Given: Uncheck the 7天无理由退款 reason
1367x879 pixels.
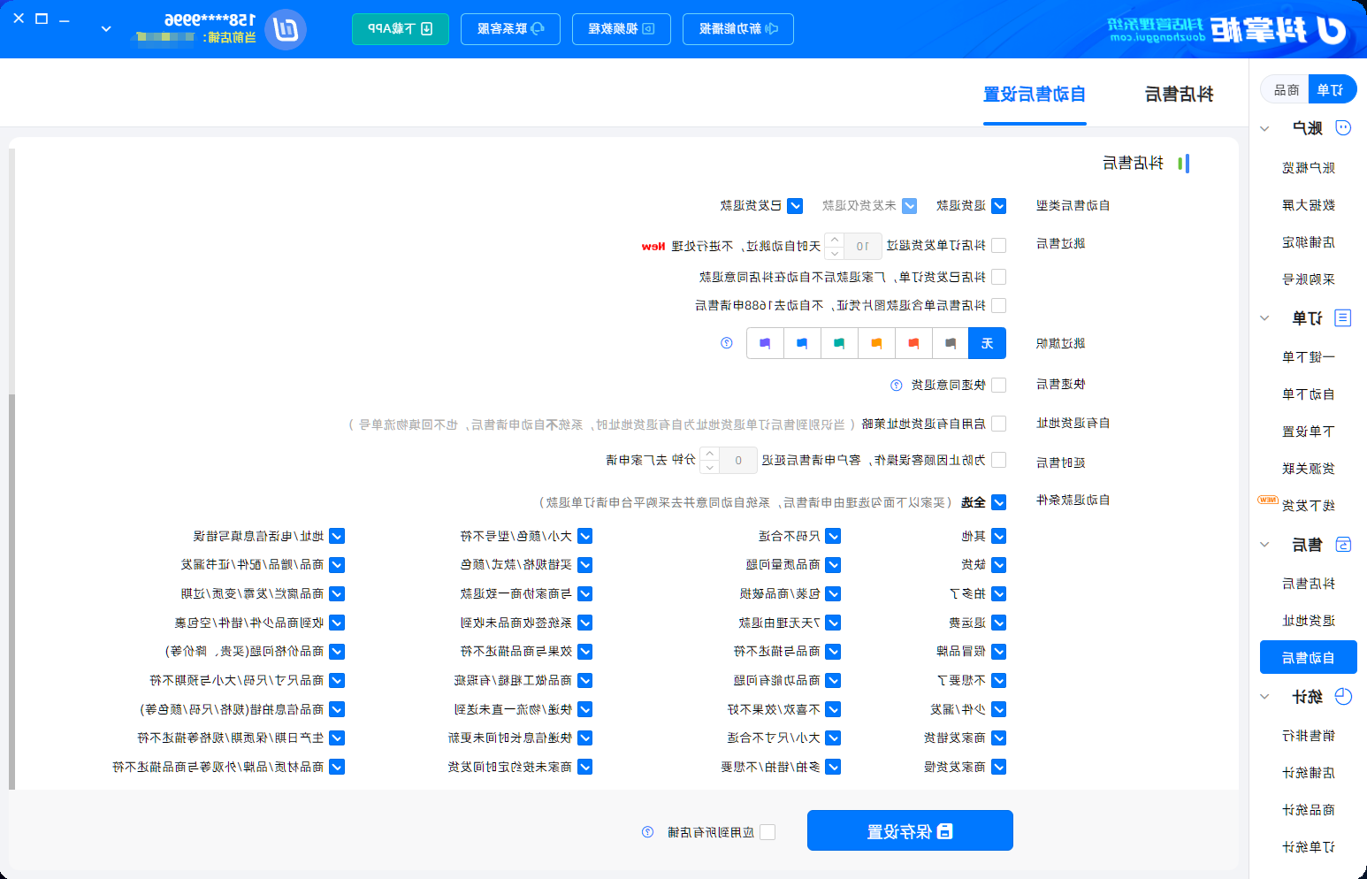Looking at the screenshot, I should (833, 623).
